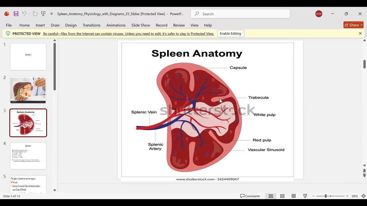Switch to the Home tab
367x206 pixels.
coord(24,25)
